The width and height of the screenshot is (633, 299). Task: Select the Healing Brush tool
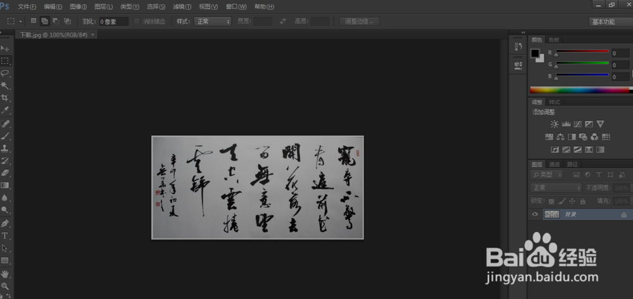point(5,123)
